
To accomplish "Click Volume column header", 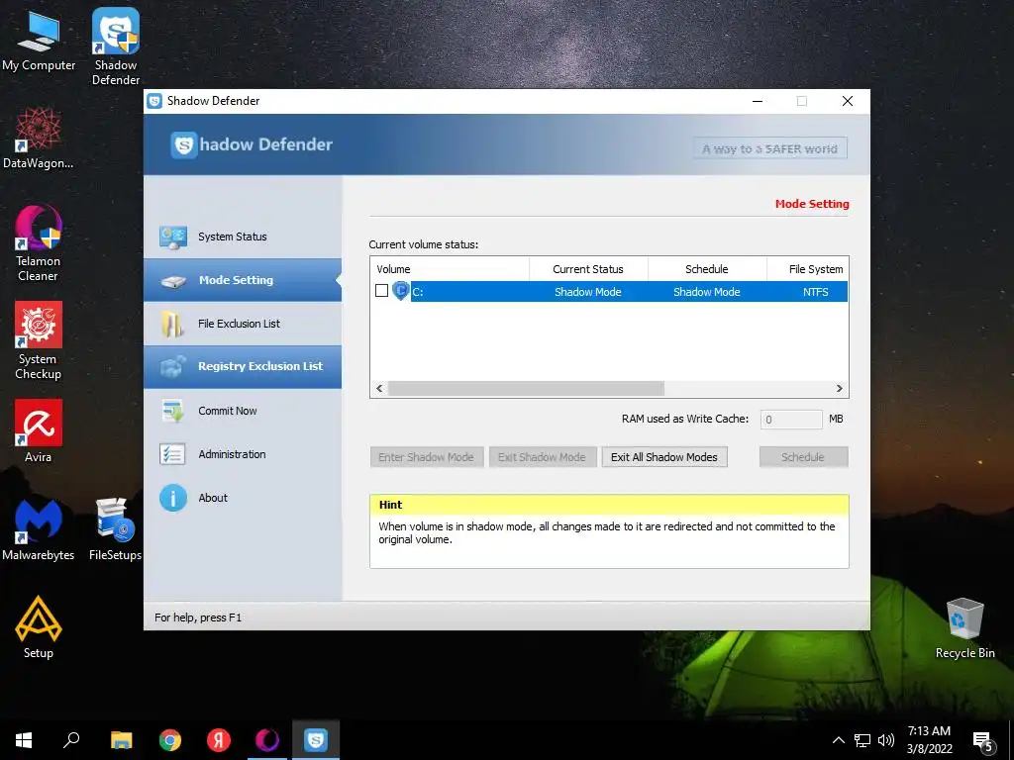I will point(451,269).
